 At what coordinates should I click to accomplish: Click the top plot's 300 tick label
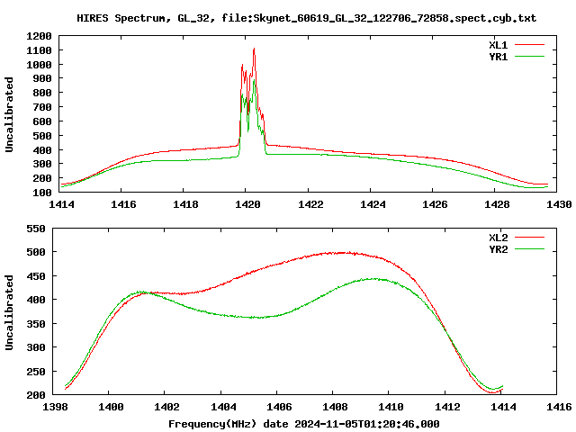point(42,164)
